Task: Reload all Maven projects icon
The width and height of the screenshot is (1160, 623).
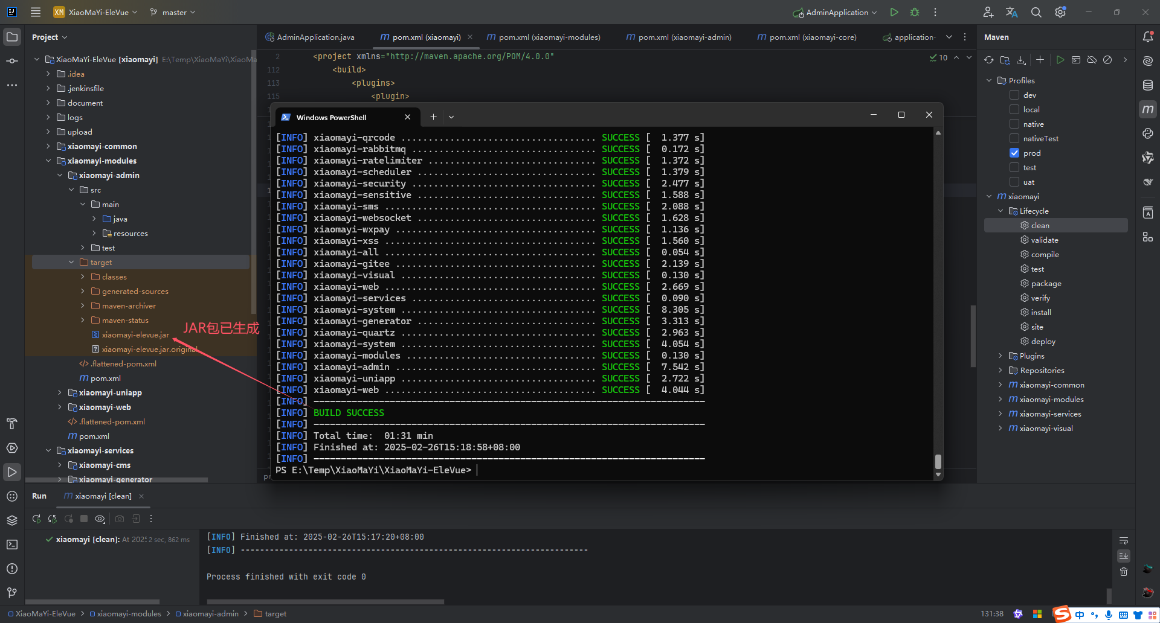Action: coord(989,60)
